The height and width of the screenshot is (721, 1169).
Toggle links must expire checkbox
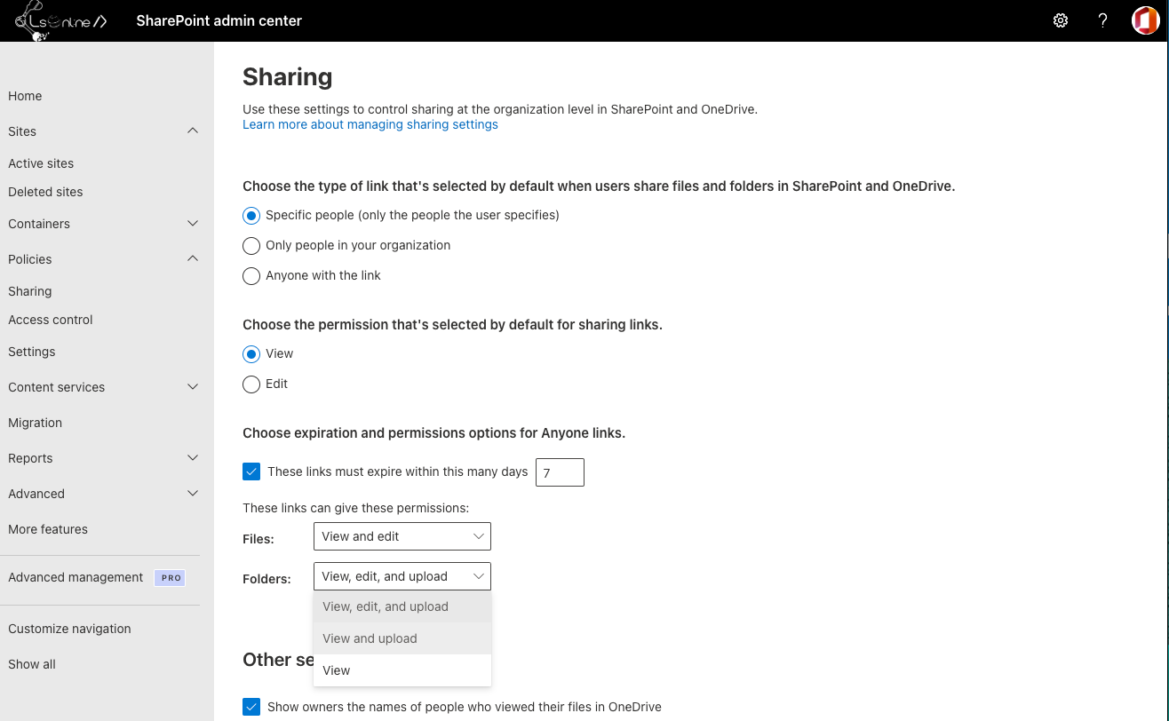(x=251, y=471)
